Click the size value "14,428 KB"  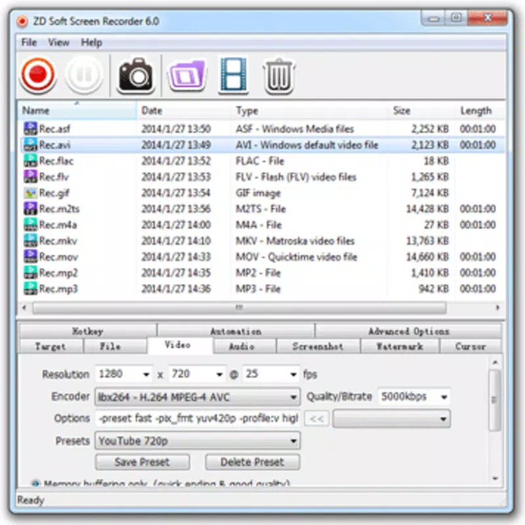428,209
